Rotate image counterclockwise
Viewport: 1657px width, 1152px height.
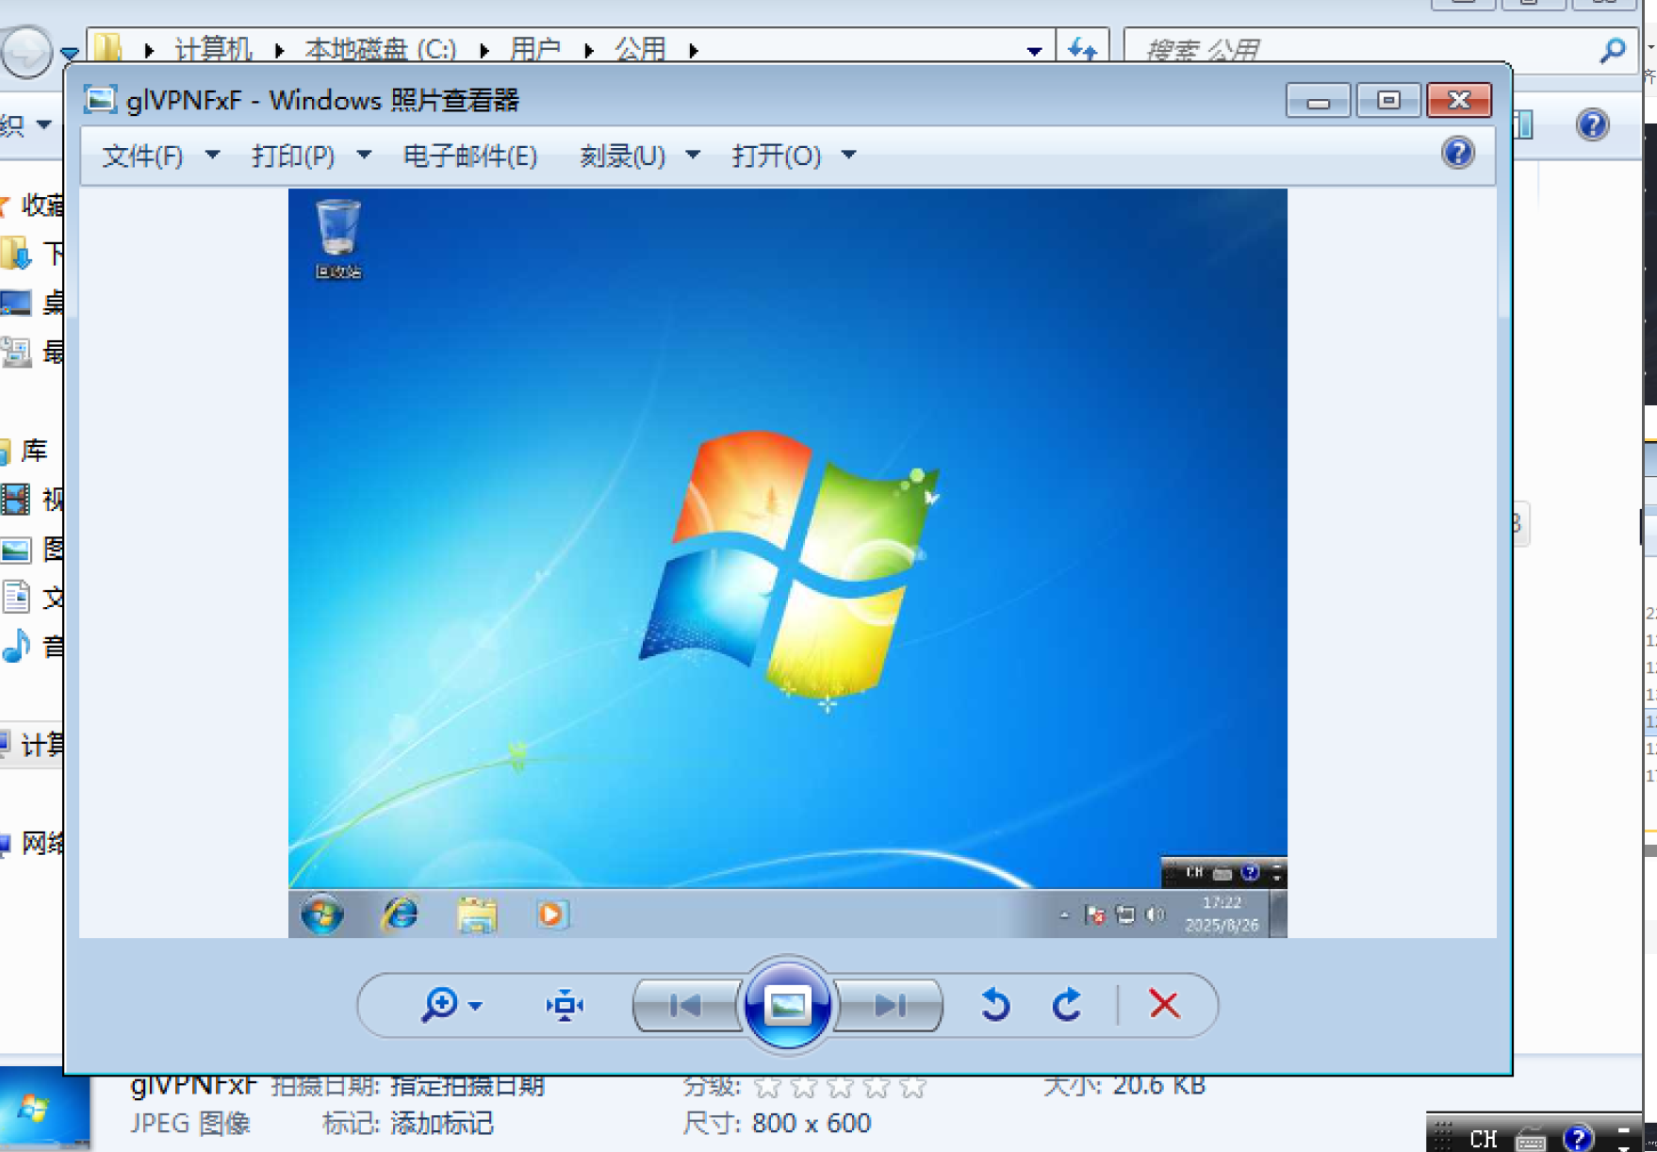pos(994,1005)
